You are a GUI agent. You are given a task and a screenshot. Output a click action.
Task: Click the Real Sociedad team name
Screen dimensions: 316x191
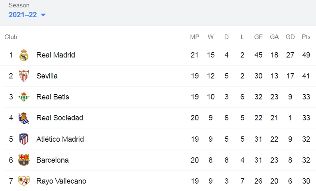point(60,118)
